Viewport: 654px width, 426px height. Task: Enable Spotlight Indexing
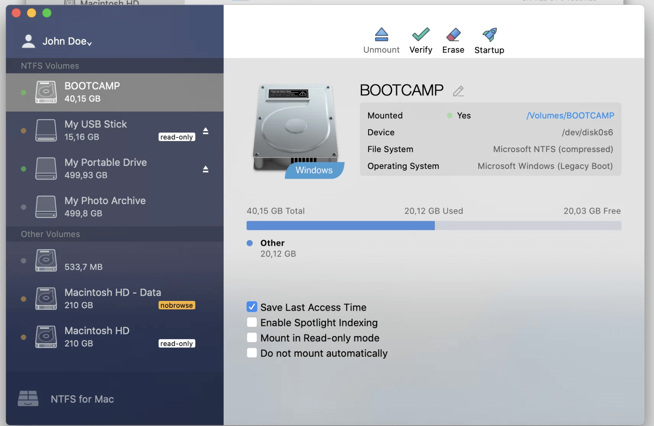coord(252,322)
